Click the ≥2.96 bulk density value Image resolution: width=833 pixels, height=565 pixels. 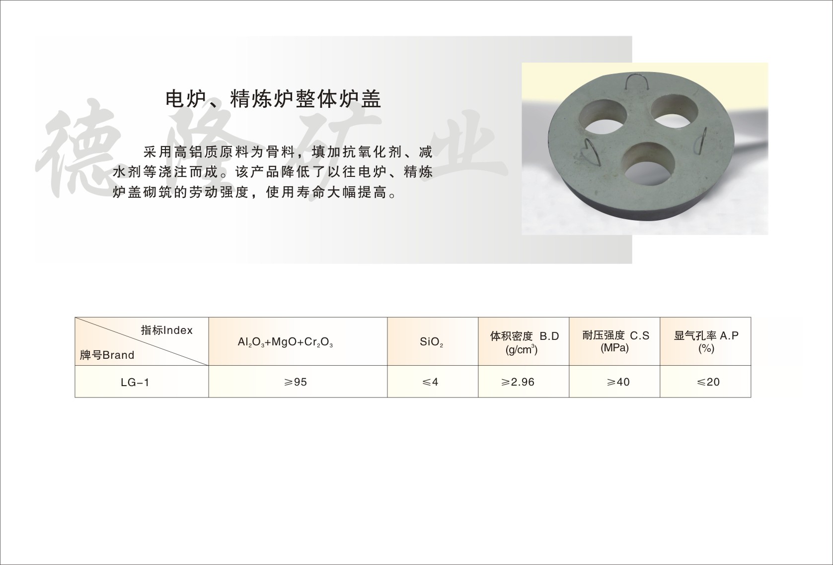click(518, 382)
